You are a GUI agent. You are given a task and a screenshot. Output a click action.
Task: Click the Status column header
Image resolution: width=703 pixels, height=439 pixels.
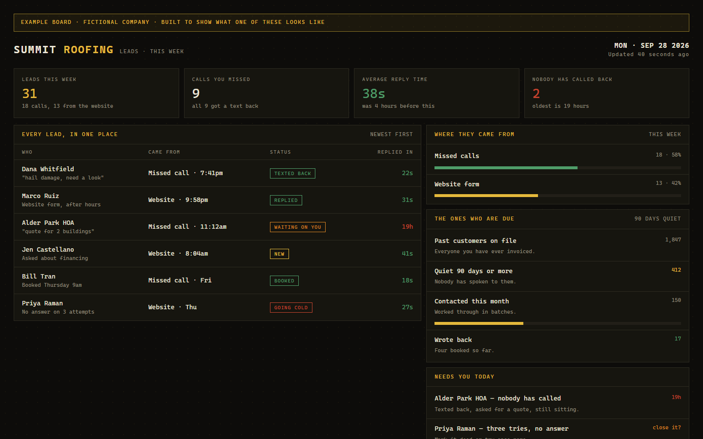[x=280, y=152]
